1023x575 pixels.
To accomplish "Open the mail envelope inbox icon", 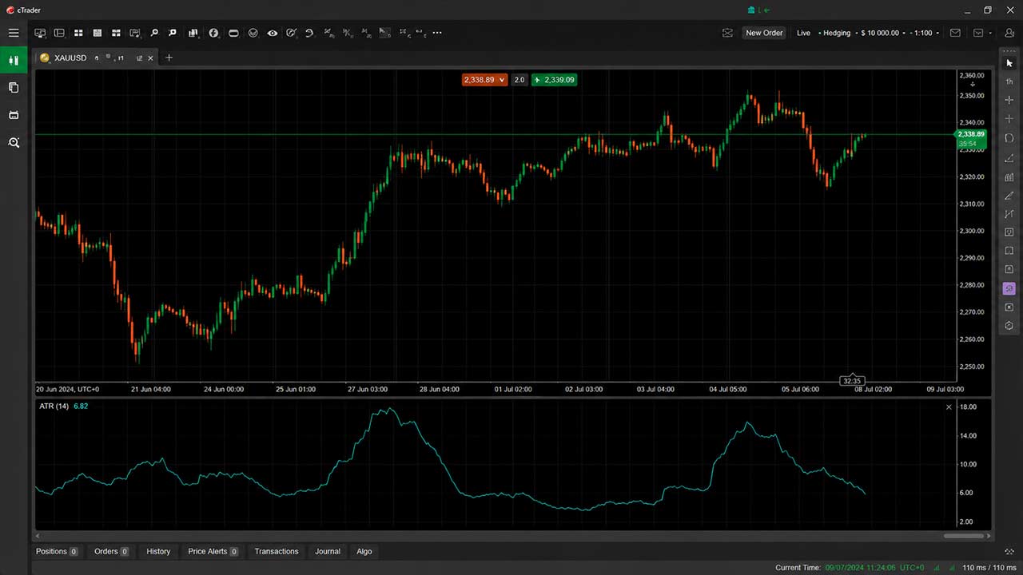I will 955,33.
